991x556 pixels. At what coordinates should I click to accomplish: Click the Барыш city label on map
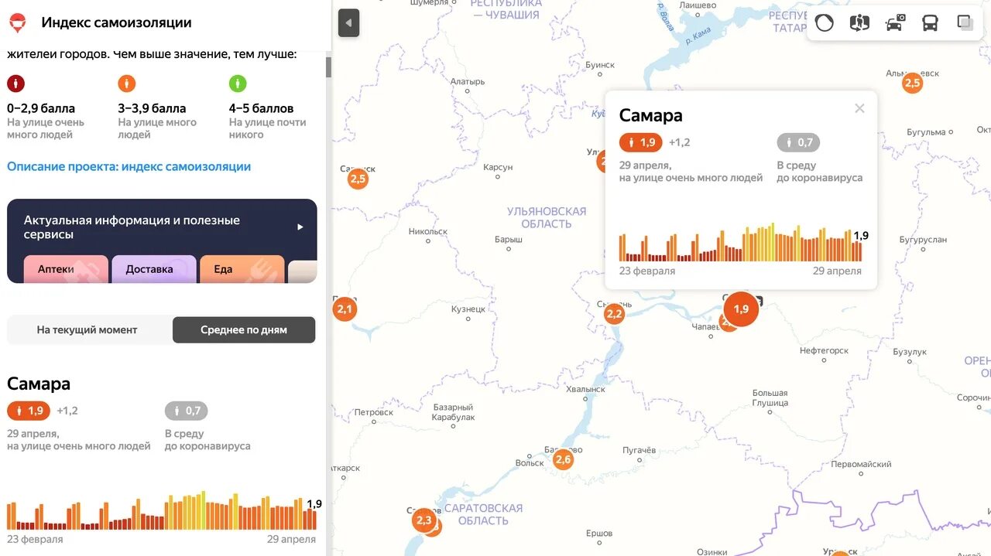pyautogui.click(x=509, y=240)
